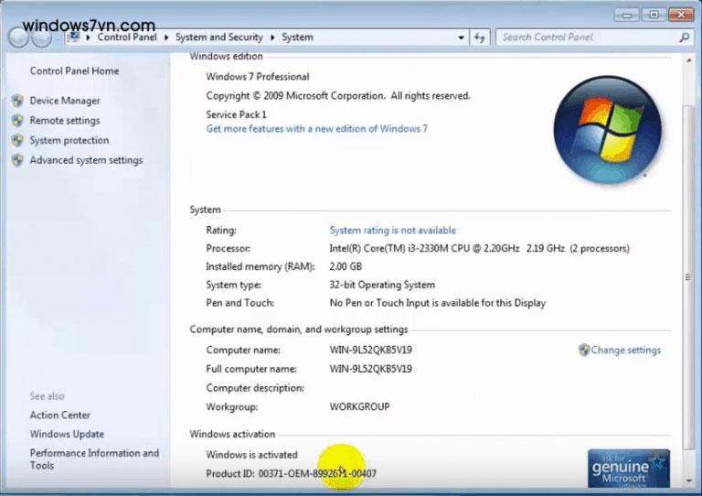Click the shield icon next to Remote settings

(x=16, y=121)
